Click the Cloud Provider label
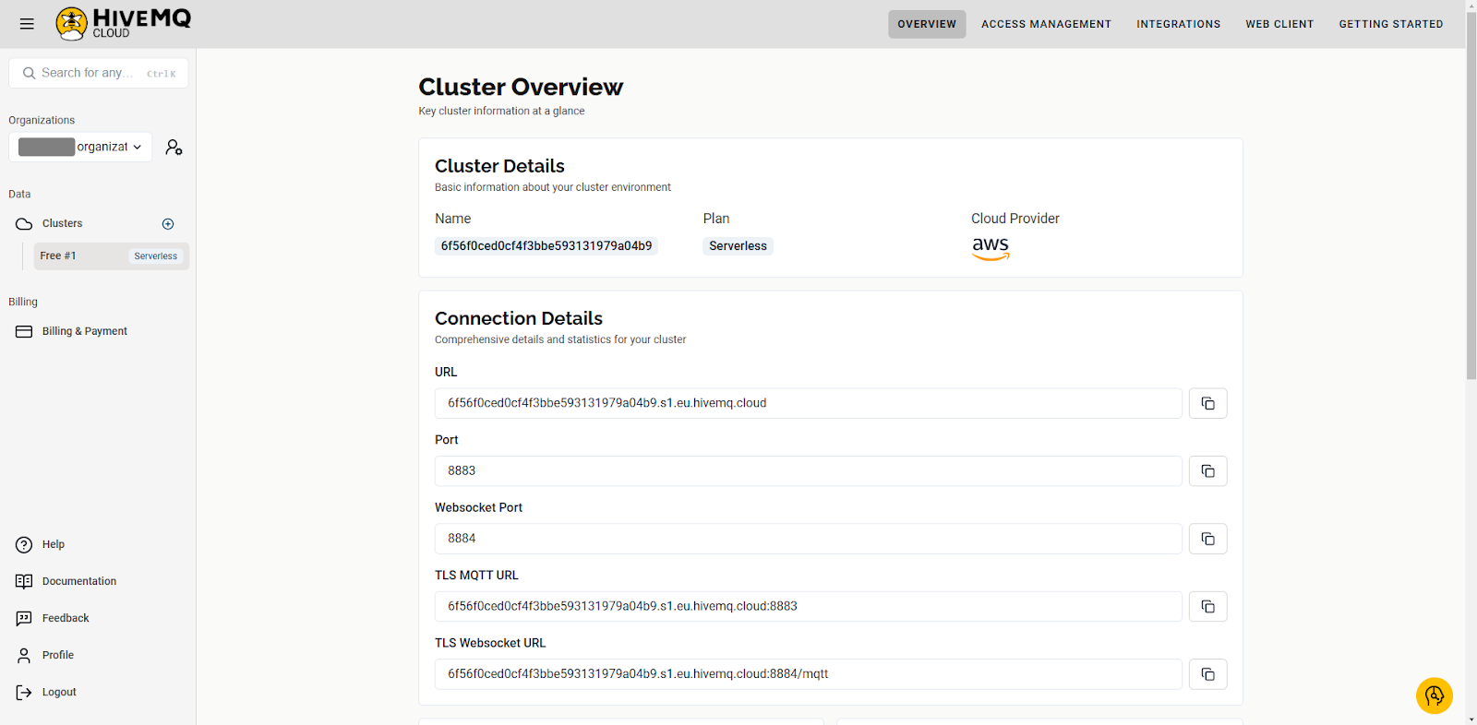Screen dimensions: 1477x725 pyautogui.click(x=1015, y=219)
